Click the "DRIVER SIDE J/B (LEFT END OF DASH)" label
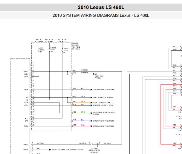This screenshot has height=154, width=182. (76, 46)
